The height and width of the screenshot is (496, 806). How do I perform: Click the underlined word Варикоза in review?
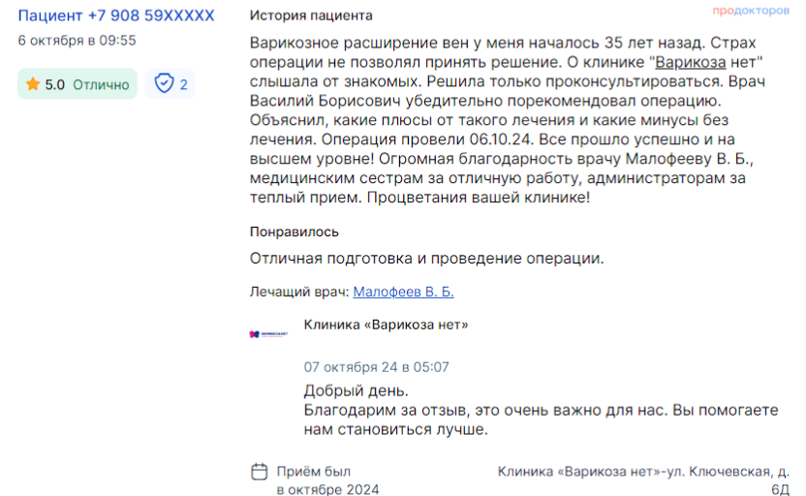pyautogui.click(x=691, y=62)
